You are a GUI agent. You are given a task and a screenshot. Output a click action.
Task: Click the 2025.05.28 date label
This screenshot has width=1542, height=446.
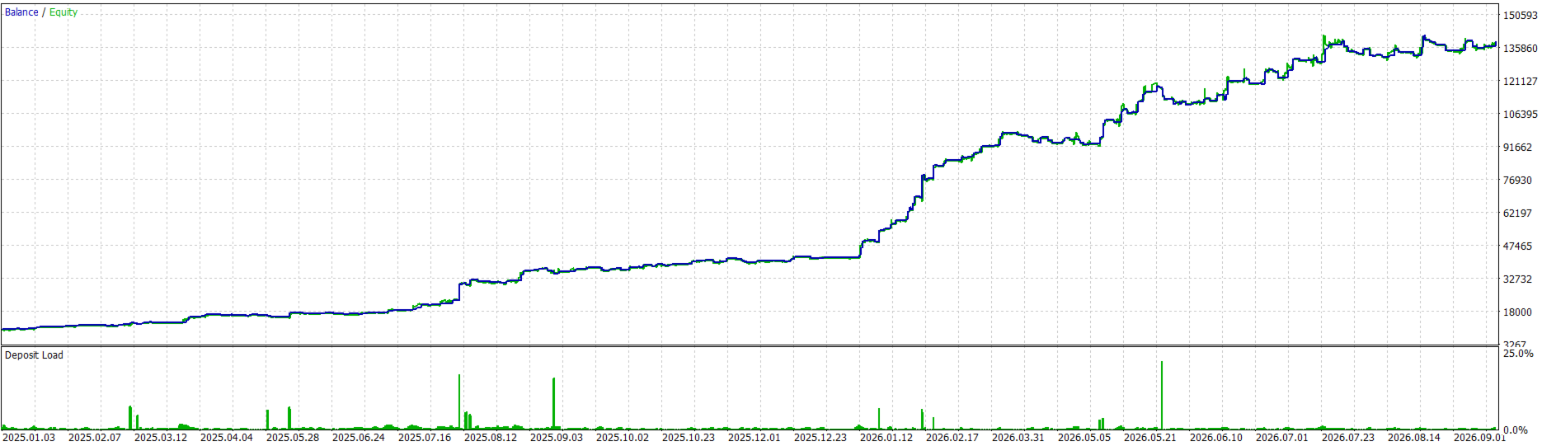[x=293, y=438]
